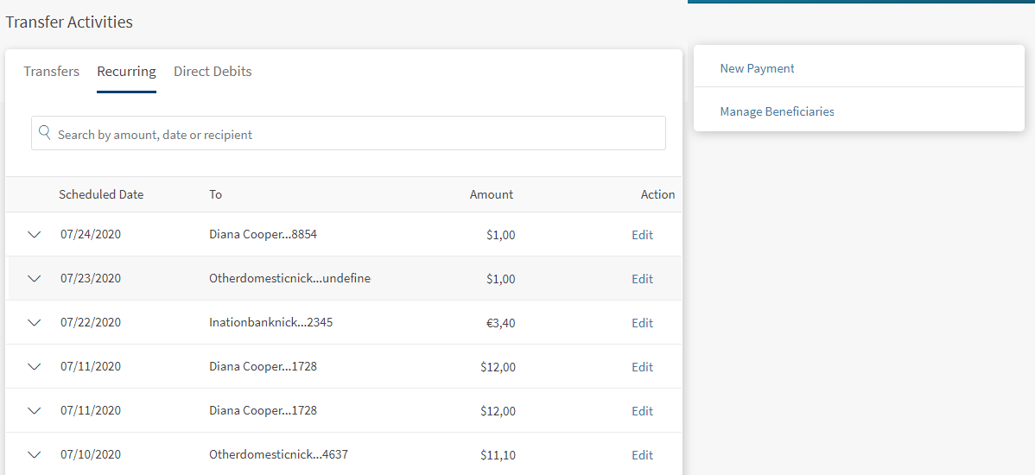1035x475 pixels.
Task: Expand the 07/23/2020 transfer row chevron
Action: [35, 279]
